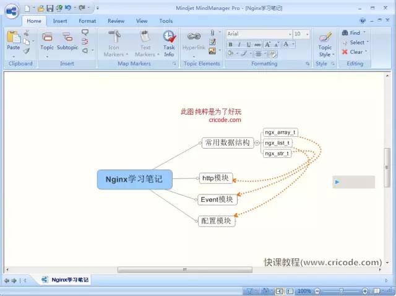Viewport: 396px width, 296px height.
Task: Toggle the task pane split icon in status bar
Action: (377, 291)
